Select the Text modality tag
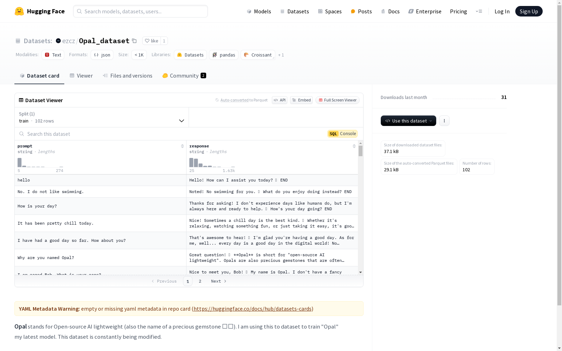562x351 pixels. 53,55
